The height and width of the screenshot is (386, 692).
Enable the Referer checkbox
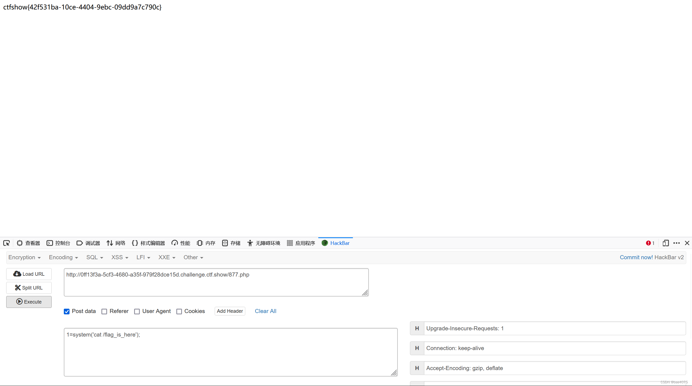[104, 311]
